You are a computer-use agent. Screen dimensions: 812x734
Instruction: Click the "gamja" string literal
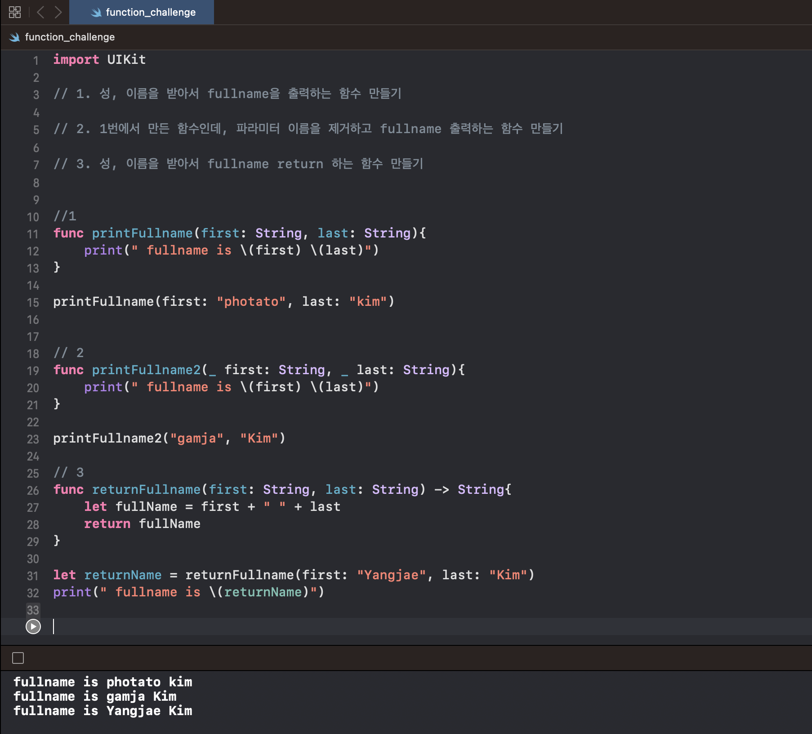[x=196, y=438]
